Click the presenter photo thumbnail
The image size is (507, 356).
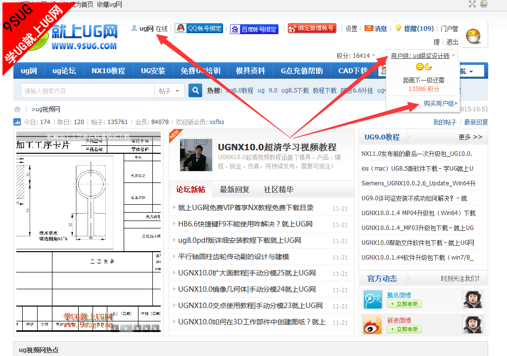pos(196,155)
